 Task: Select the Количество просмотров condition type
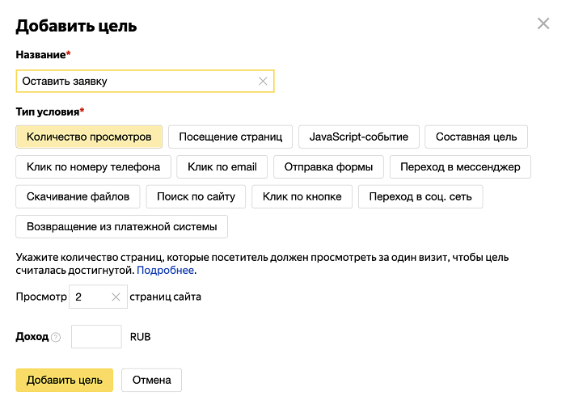89,137
